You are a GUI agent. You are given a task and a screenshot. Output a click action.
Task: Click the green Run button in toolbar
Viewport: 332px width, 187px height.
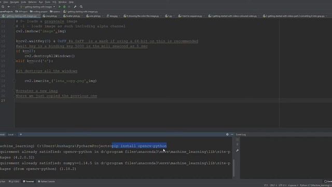tap(60, 7)
